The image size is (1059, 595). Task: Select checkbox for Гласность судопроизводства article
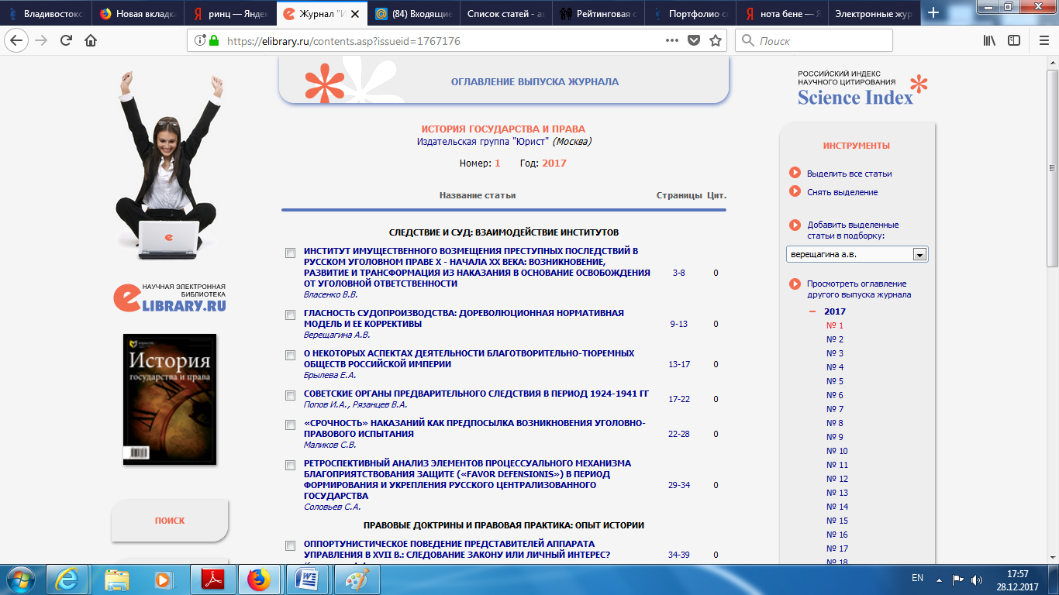pos(290,315)
